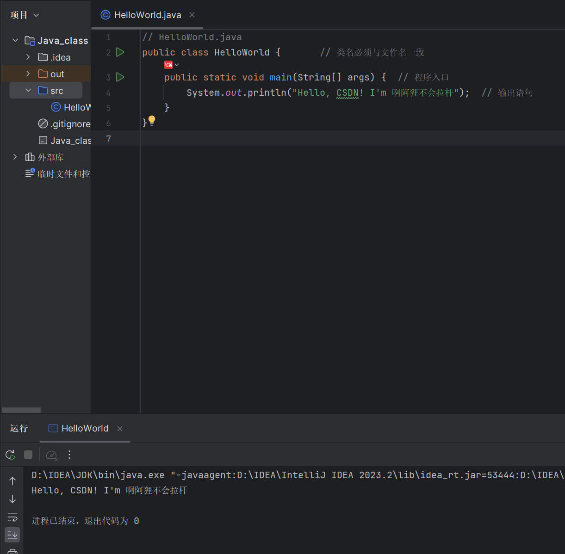The image size is (565, 554).
Task: Click the down arrow in console sidebar
Action: [x=12, y=499]
